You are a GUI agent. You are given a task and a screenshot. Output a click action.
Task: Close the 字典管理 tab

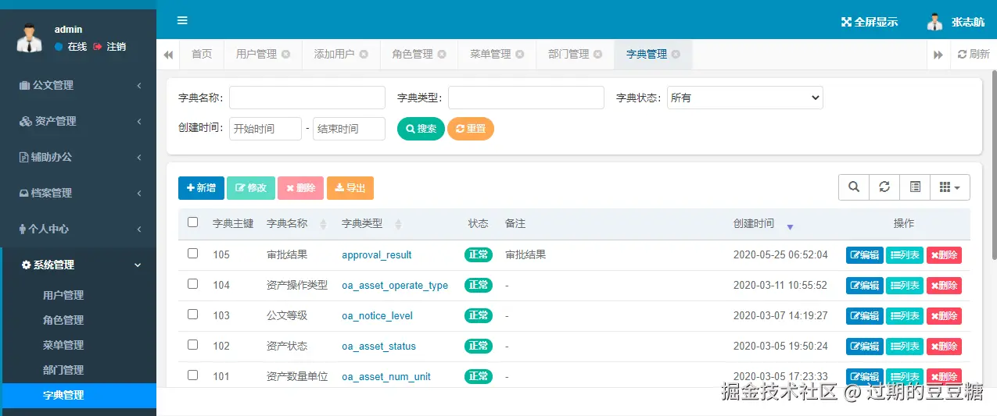tap(676, 55)
